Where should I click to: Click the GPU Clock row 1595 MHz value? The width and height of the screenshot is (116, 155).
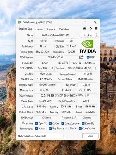coord(41,107)
